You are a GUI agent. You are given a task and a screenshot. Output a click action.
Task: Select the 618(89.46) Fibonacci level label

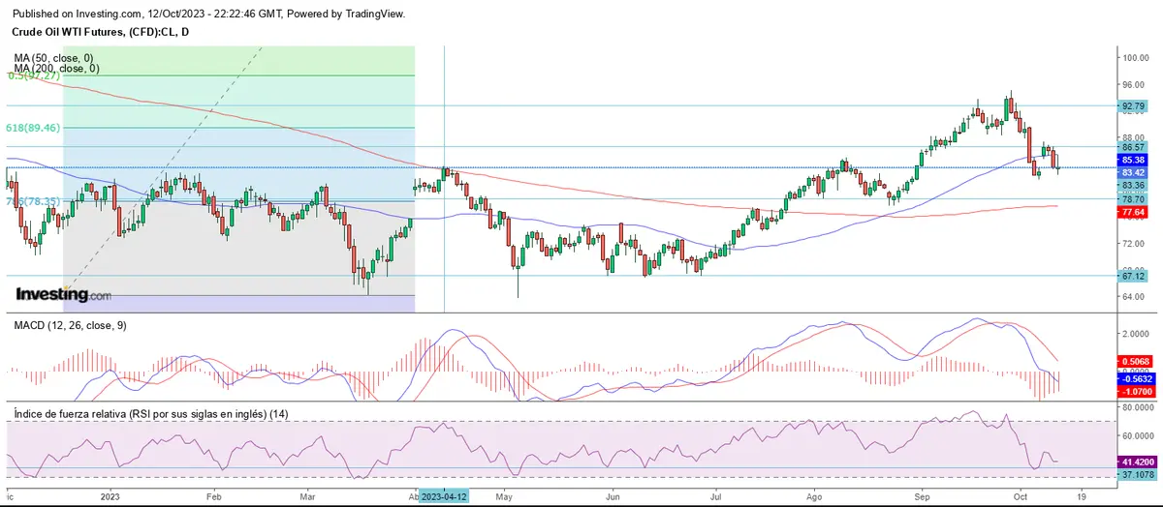coord(34,128)
